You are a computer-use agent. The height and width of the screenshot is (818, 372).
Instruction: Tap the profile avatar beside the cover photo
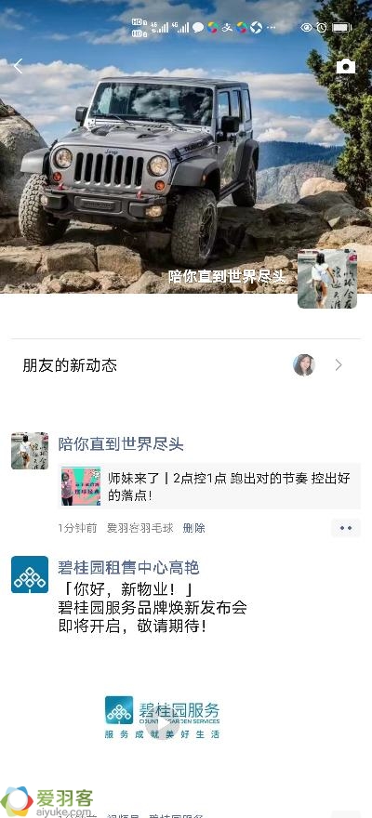(x=327, y=279)
